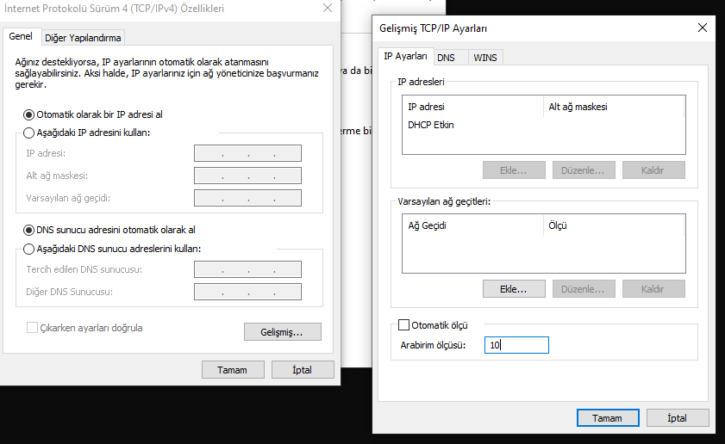Enable the 'Otomatik ölçü' checkbox

click(x=403, y=325)
